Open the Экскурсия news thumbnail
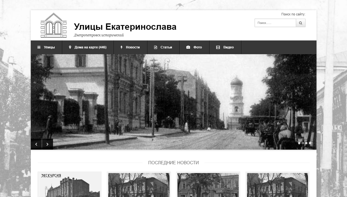The width and height of the screenshot is (347, 197). 70,184
